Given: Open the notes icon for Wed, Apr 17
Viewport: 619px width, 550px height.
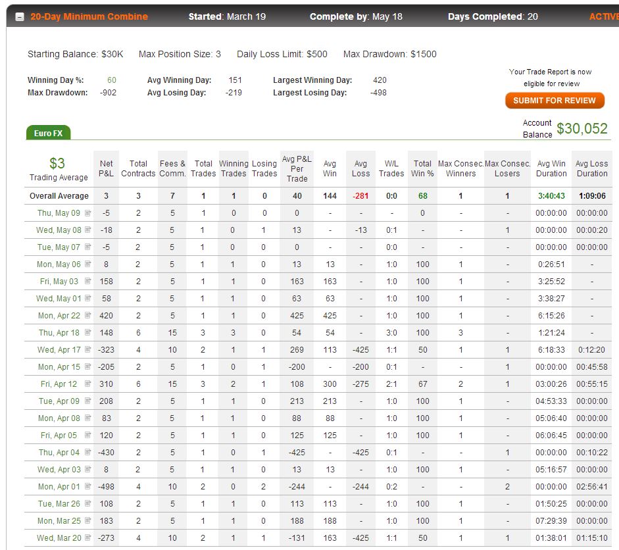Looking at the screenshot, I should (87, 350).
